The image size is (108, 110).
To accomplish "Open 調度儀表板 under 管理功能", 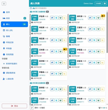I will coord(15,73).
